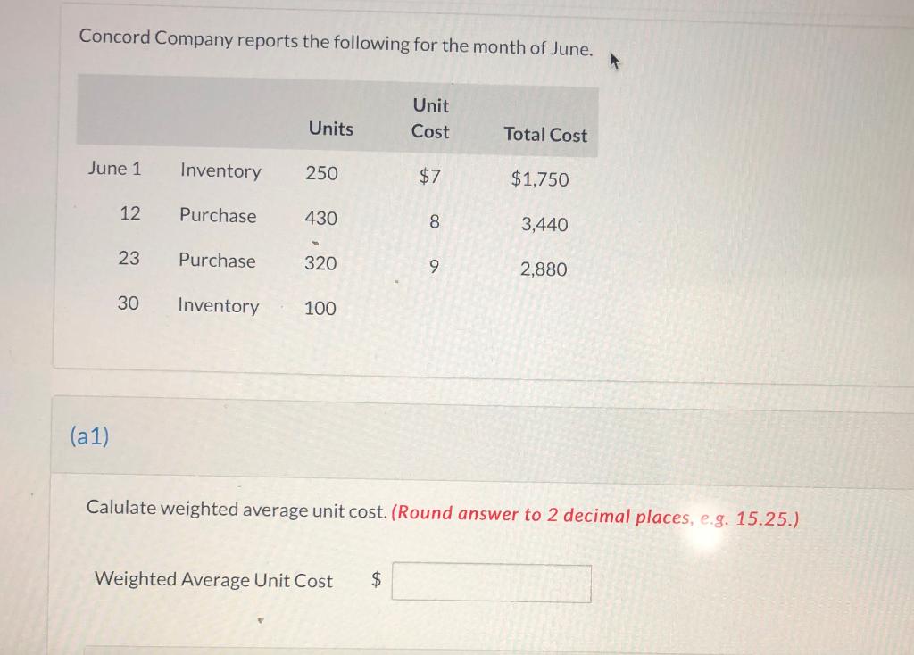The width and height of the screenshot is (914, 655).
Task: Click the Units column header
Action: (330, 129)
